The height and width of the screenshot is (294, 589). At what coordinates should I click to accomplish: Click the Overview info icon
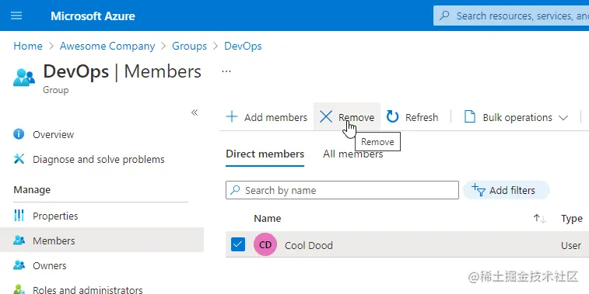19,134
